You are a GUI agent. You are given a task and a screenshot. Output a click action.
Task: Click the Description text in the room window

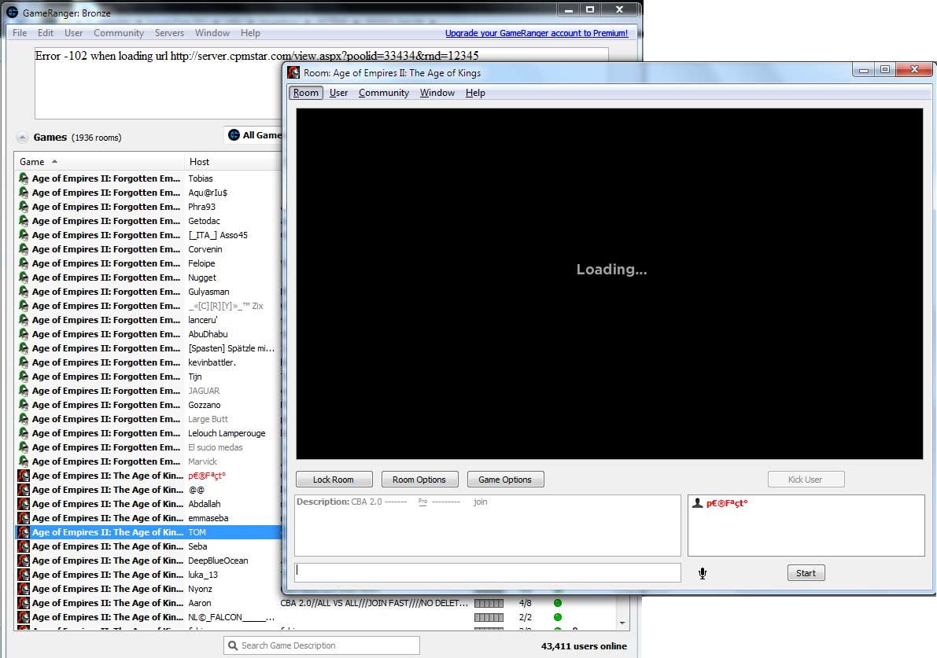click(x=392, y=502)
